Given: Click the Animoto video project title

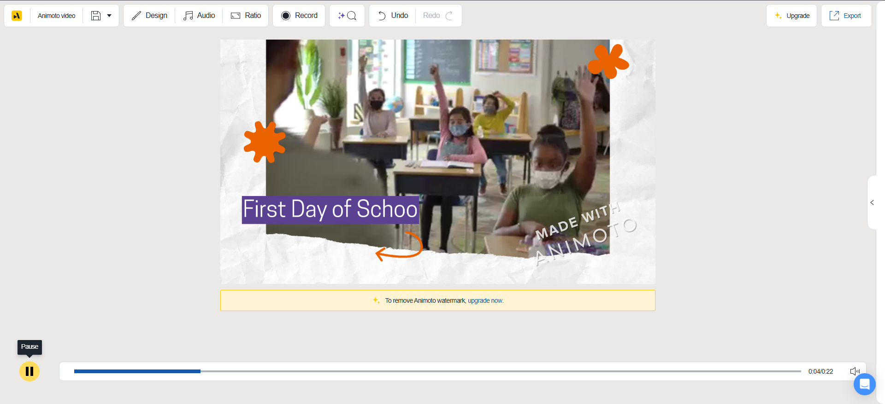Looking at the screenshot, I should [56, 16].
